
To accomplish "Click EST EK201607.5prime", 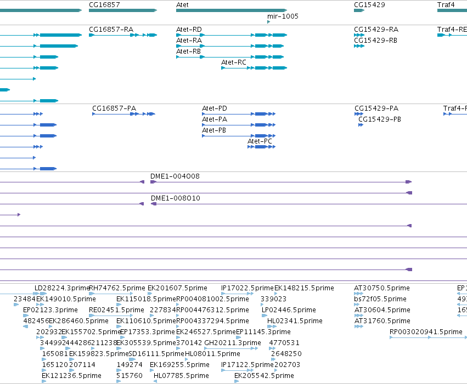I will pyautogui.click(x=177, y=288).
